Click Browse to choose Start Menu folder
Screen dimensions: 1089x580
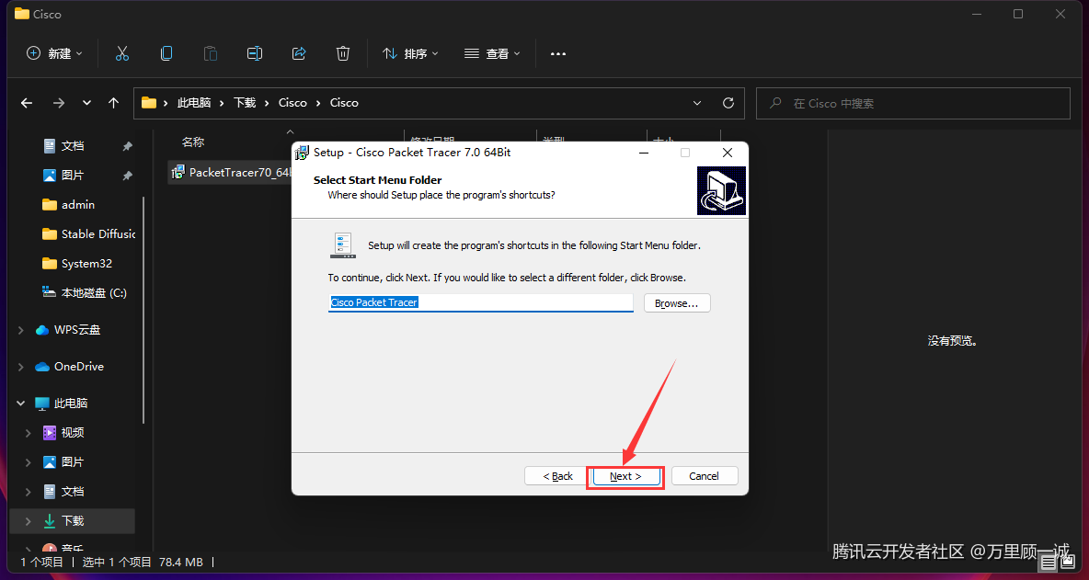676,303
